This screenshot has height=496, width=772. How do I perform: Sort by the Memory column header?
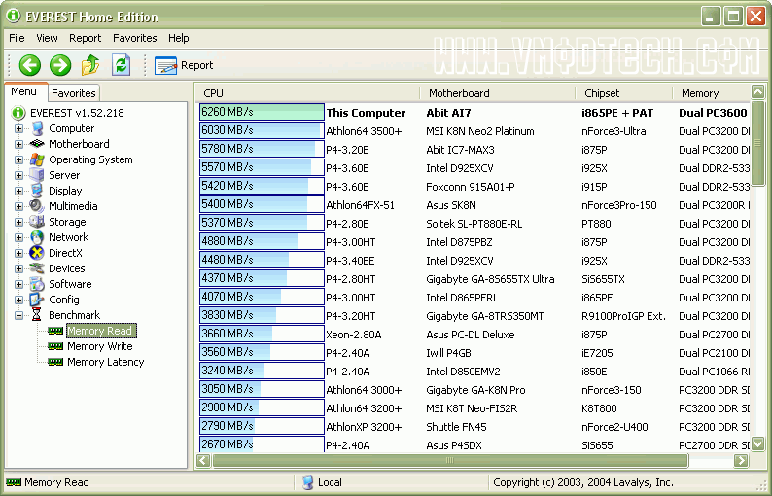click(712, 93)
